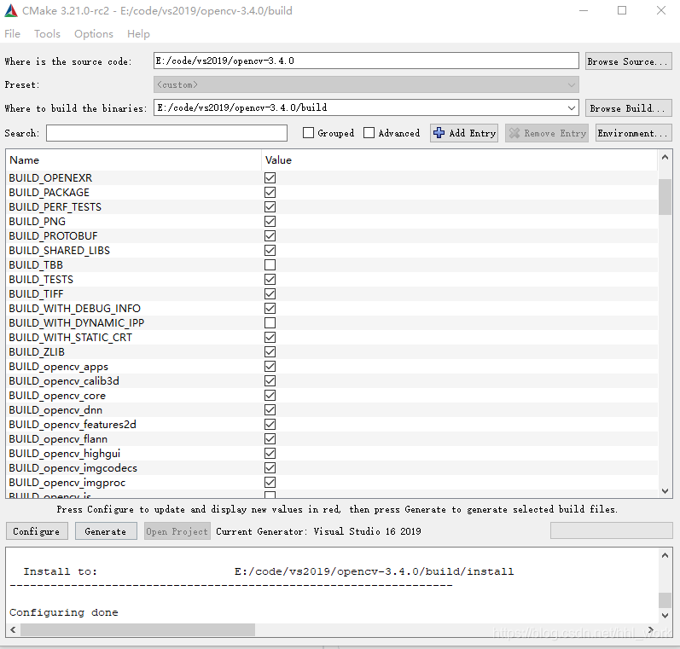Click the source code path field

366,61
